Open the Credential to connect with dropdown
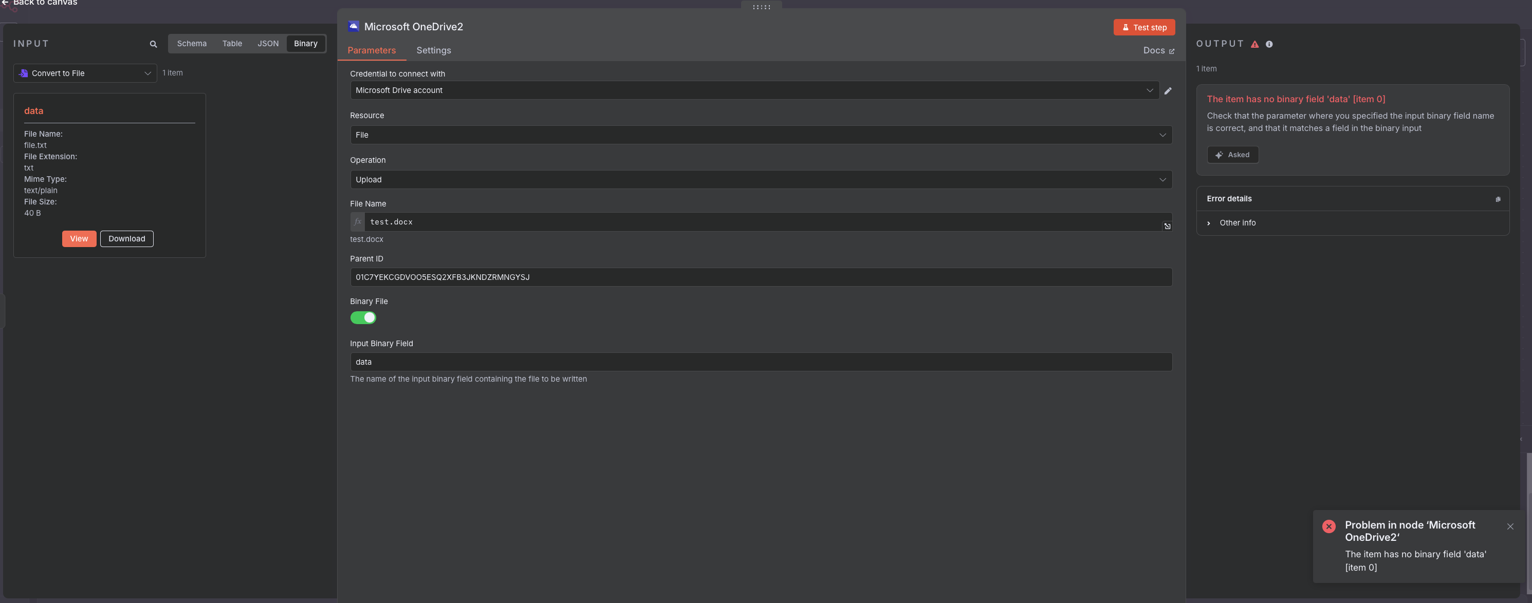The width and height of the screenshot is (1532, 603). coord(754,90)
